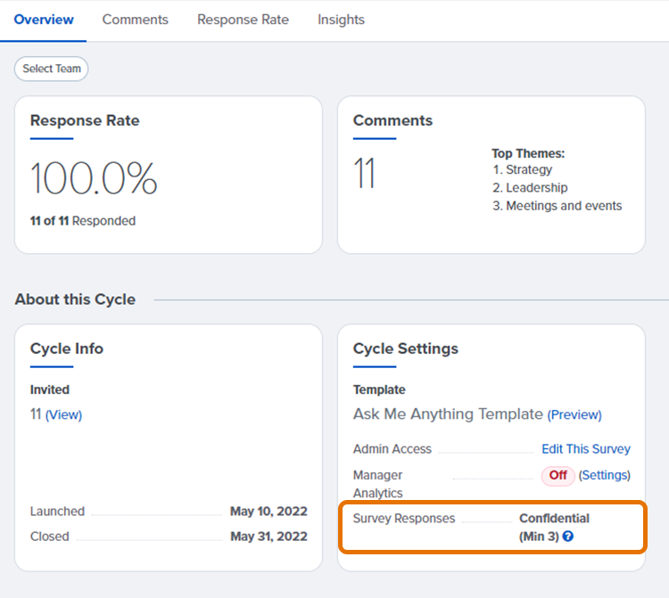Click the View link for invited participants
Image resolution: width=669 pixels, height=598 pixels.
click(63, 414)
